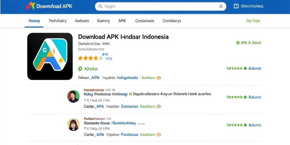This screenshot has width=290, height=145.
Task: Click the emoji icon after Pondeissa Inoulders
Action: coord(159,135)
